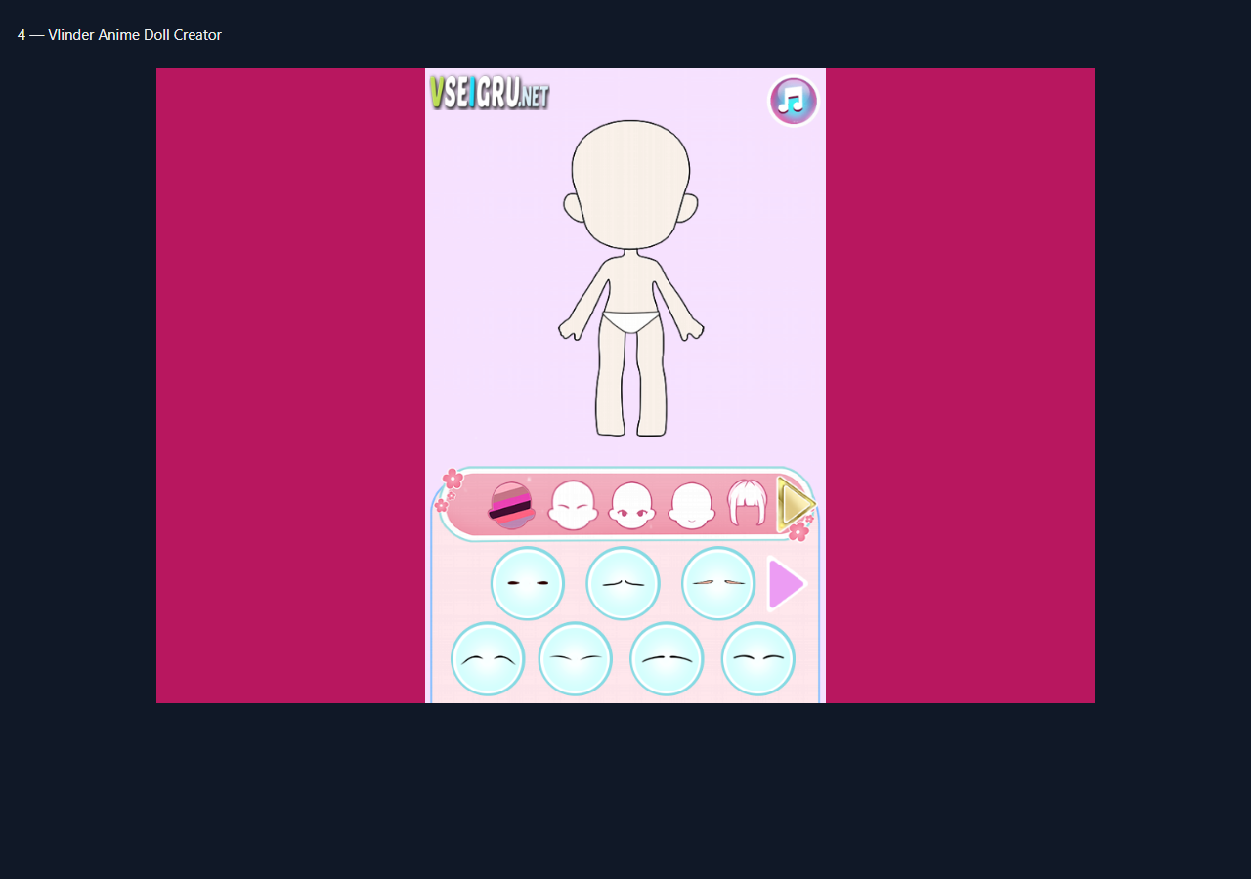The height and width of the screenshot is (879, 1251).
Task: Choose the curved mustache-shaped eyebrows
Action: click(624, 583)
